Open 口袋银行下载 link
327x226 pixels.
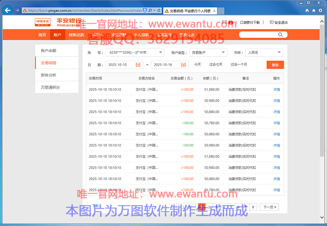(x=250, y=23)
